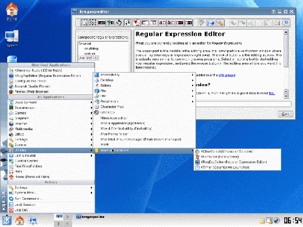Viewport: 303px width, 227px height.
Task: Select Character Map menu entry
Action: (144, 107)
